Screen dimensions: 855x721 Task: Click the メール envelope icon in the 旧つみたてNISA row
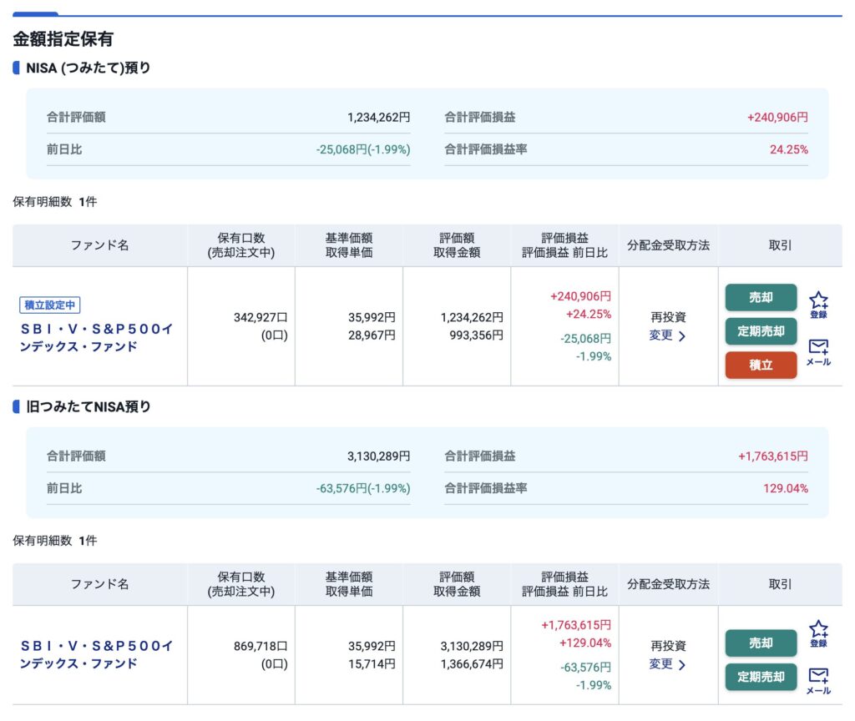click(818, 678)
